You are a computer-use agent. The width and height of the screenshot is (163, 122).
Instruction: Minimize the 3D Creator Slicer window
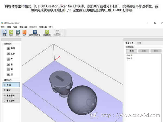point(148,23)
